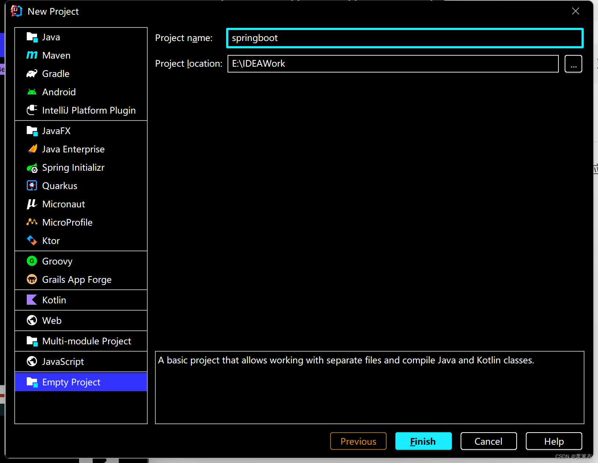This screenshot has width=598, height=463.
Task: Select the Java project type icon
Action: pos(32,37)
